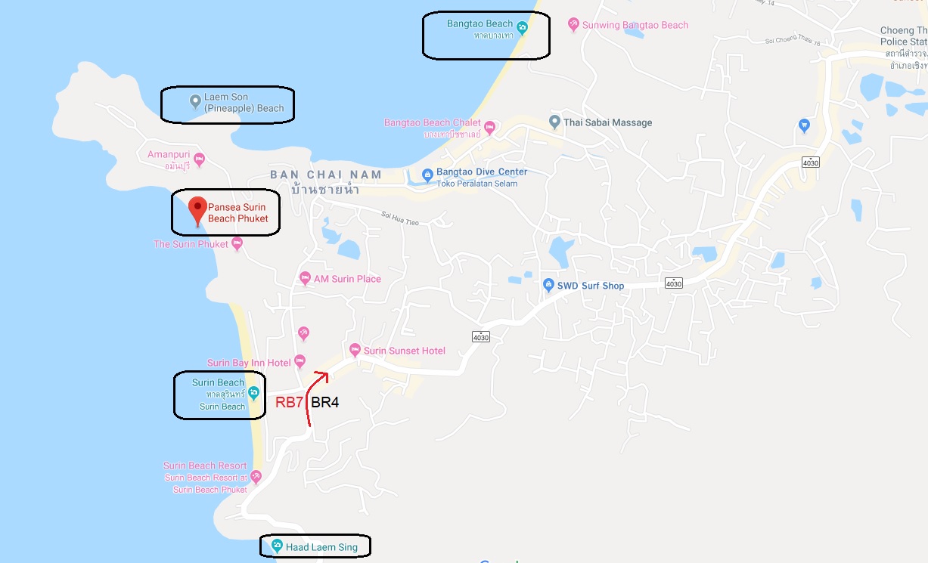Image resolution: width=928 pixels, height=563 pixels.
Task: Select the Surin Beach Resort marker icon
Action: (x=256, y=476)
